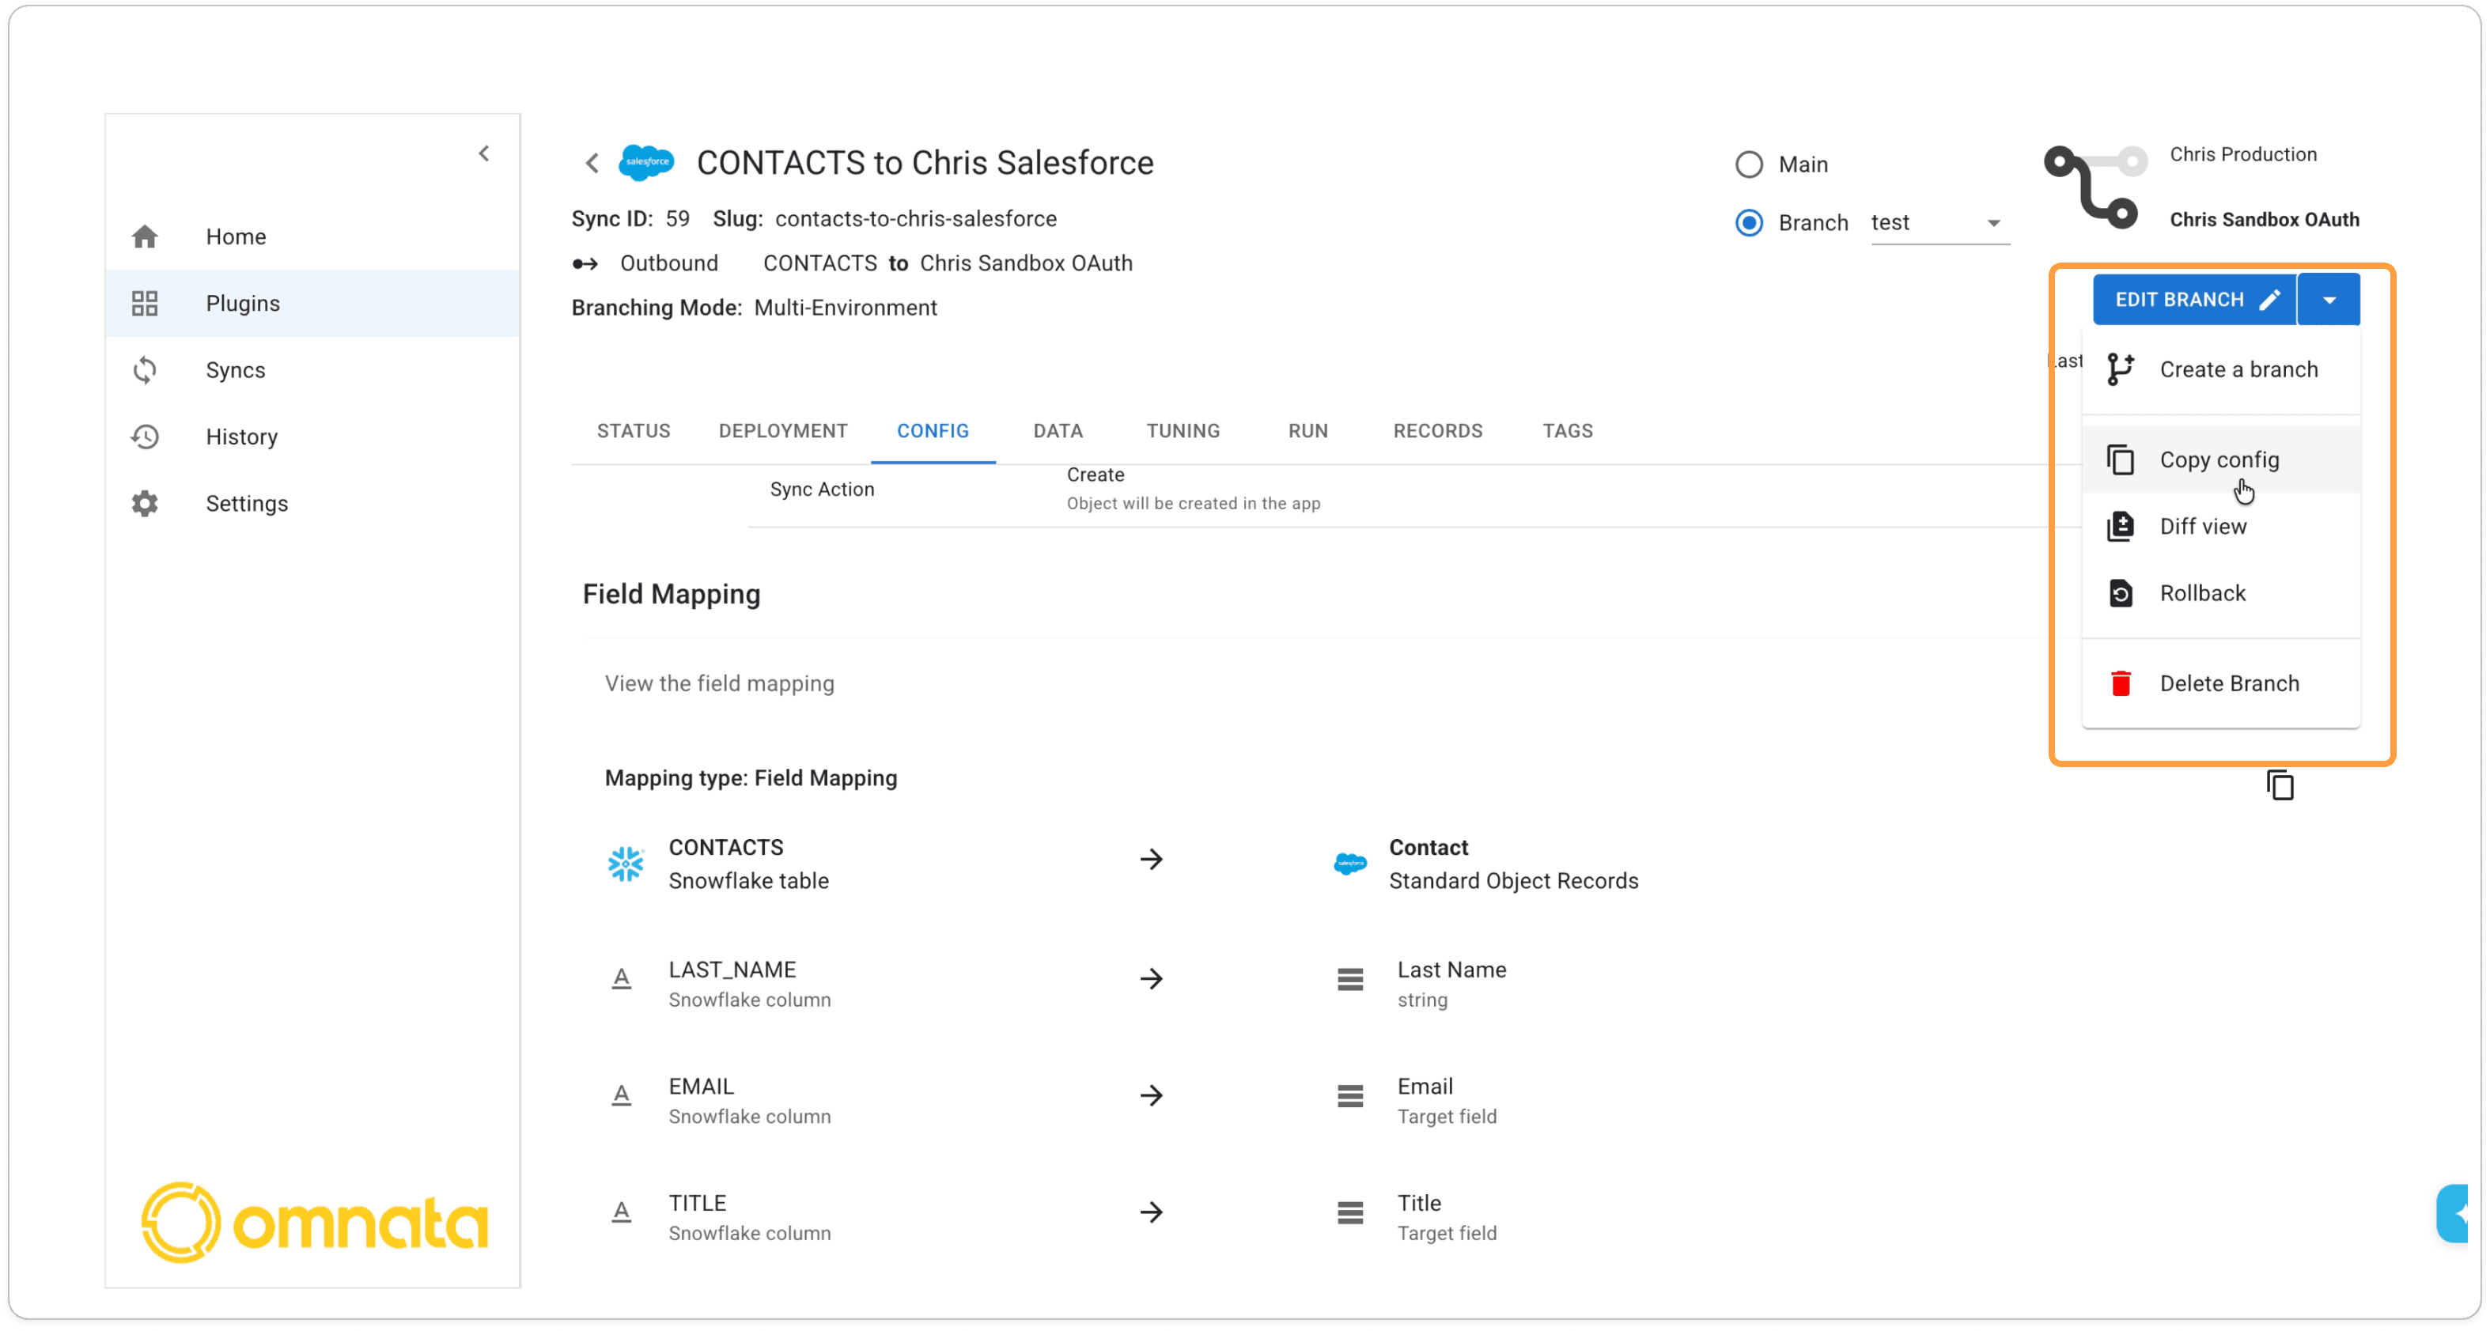Switch to the DEPLOYMENT tab
This screenshot has width=2490, height=1331.
tap(782, 431)
